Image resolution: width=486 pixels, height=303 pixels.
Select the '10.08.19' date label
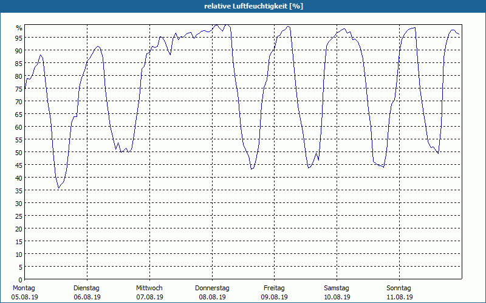coord(337,297)
